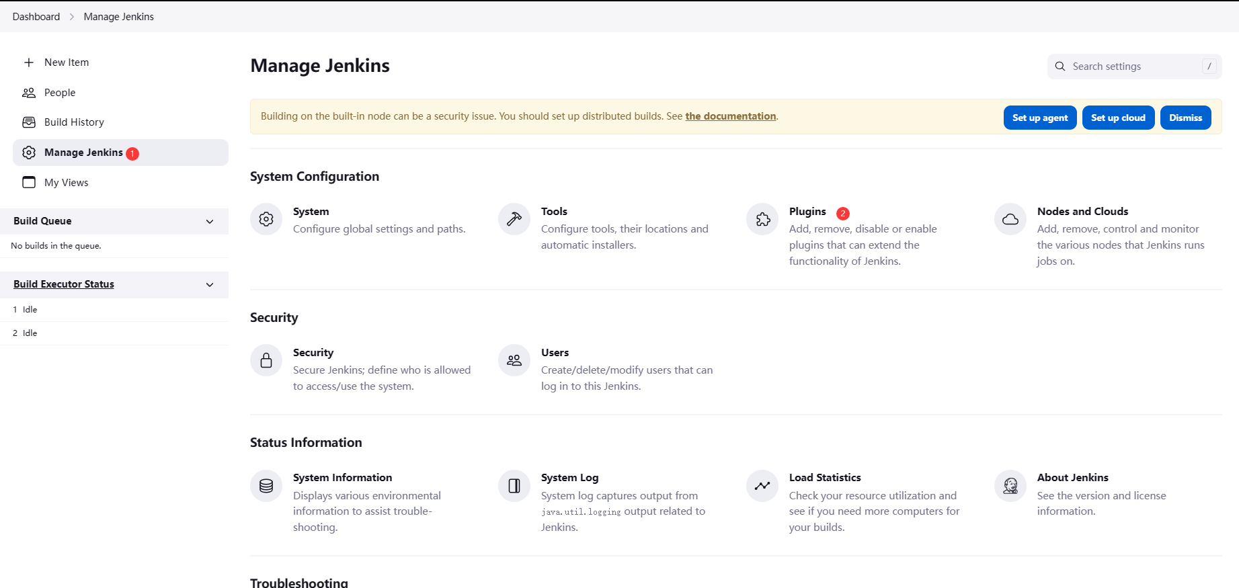This screenshot has height=588, width=1239.
Task: Click the New Item plus icon
Action: pyautogui.click(x=29, y=62)
